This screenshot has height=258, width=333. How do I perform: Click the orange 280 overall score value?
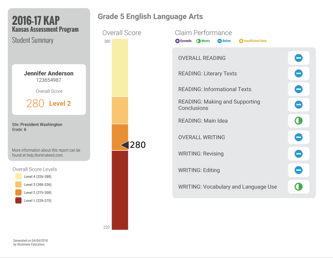point(35,103)
